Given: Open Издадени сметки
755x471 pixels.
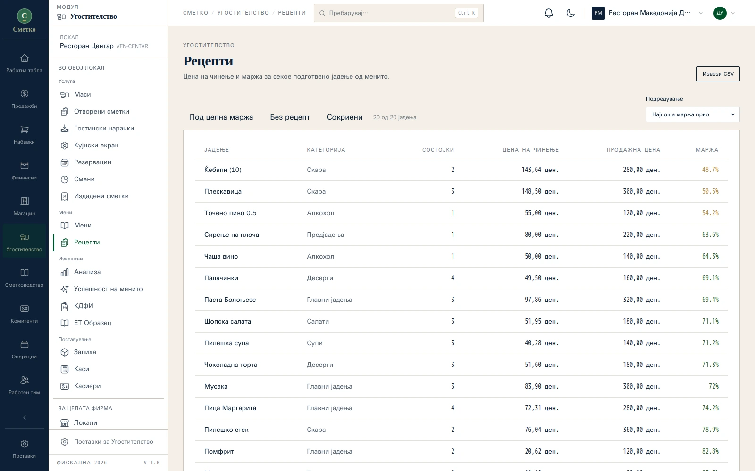Looking at the screenshot, I should [109, 196].
